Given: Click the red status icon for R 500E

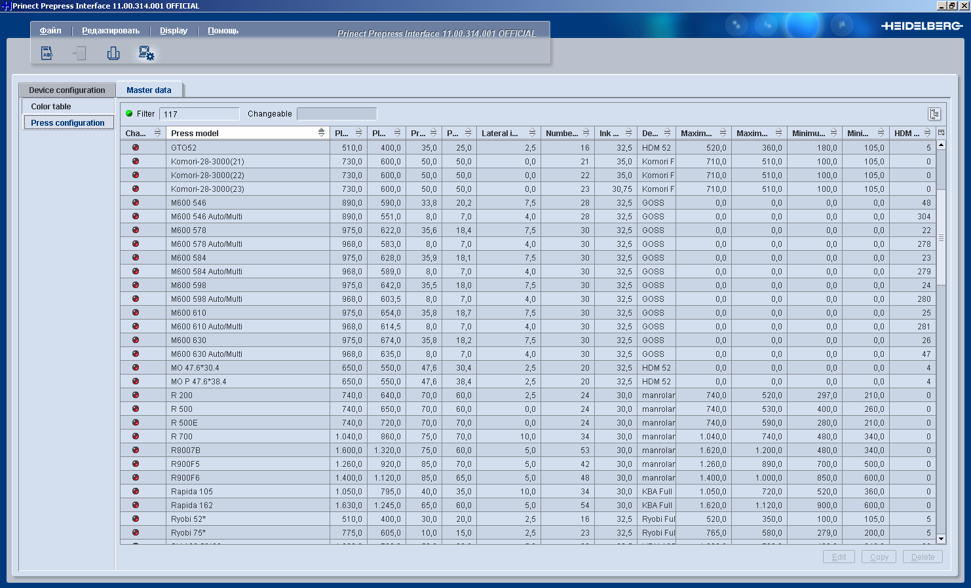Looking at the screenshot, I should 136,422.
